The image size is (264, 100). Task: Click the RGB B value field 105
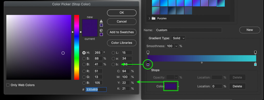click(x=98, y=83)
